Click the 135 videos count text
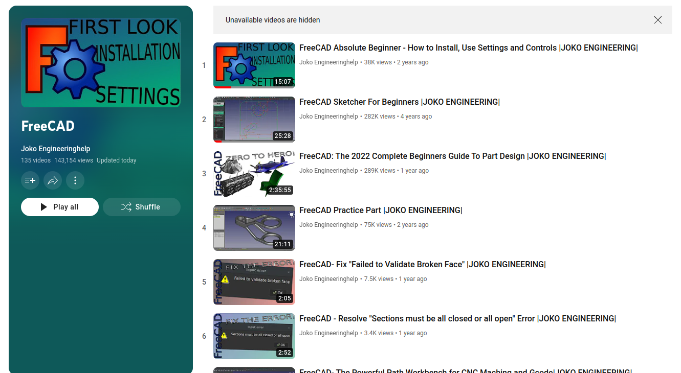The width and height of the screenshot is (681, 373). coord(36,160)
